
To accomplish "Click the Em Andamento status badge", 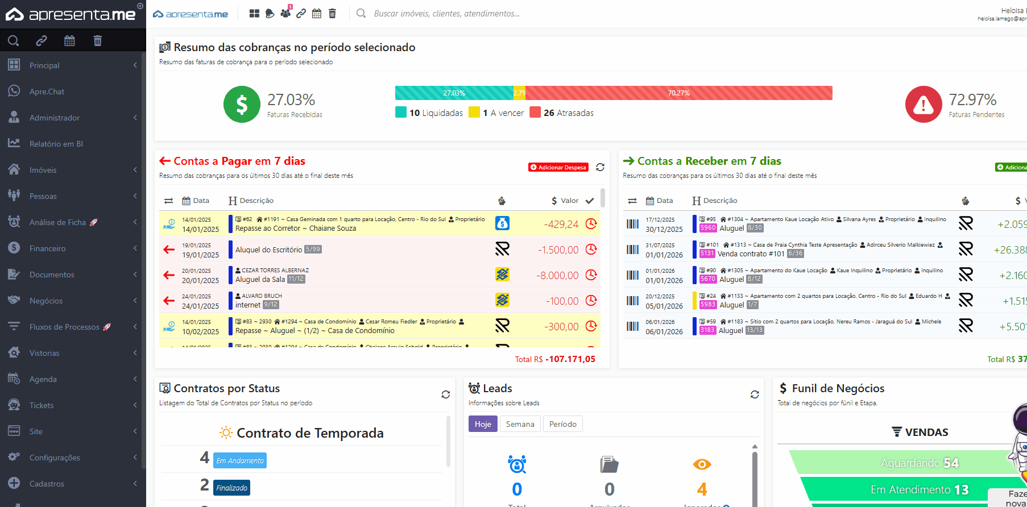I will tap(240, 460).
